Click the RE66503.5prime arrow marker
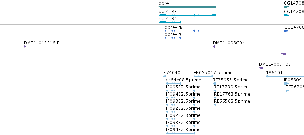The width and height of the screenshot is (304, 135). (215, 105)
